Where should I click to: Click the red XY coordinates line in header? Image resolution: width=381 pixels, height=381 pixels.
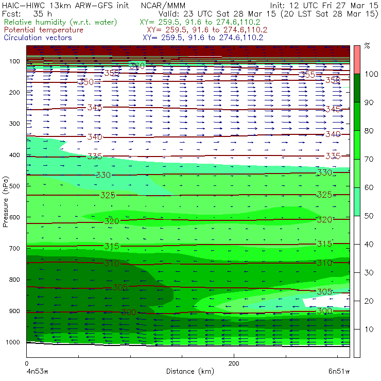(x=207, y=30)
